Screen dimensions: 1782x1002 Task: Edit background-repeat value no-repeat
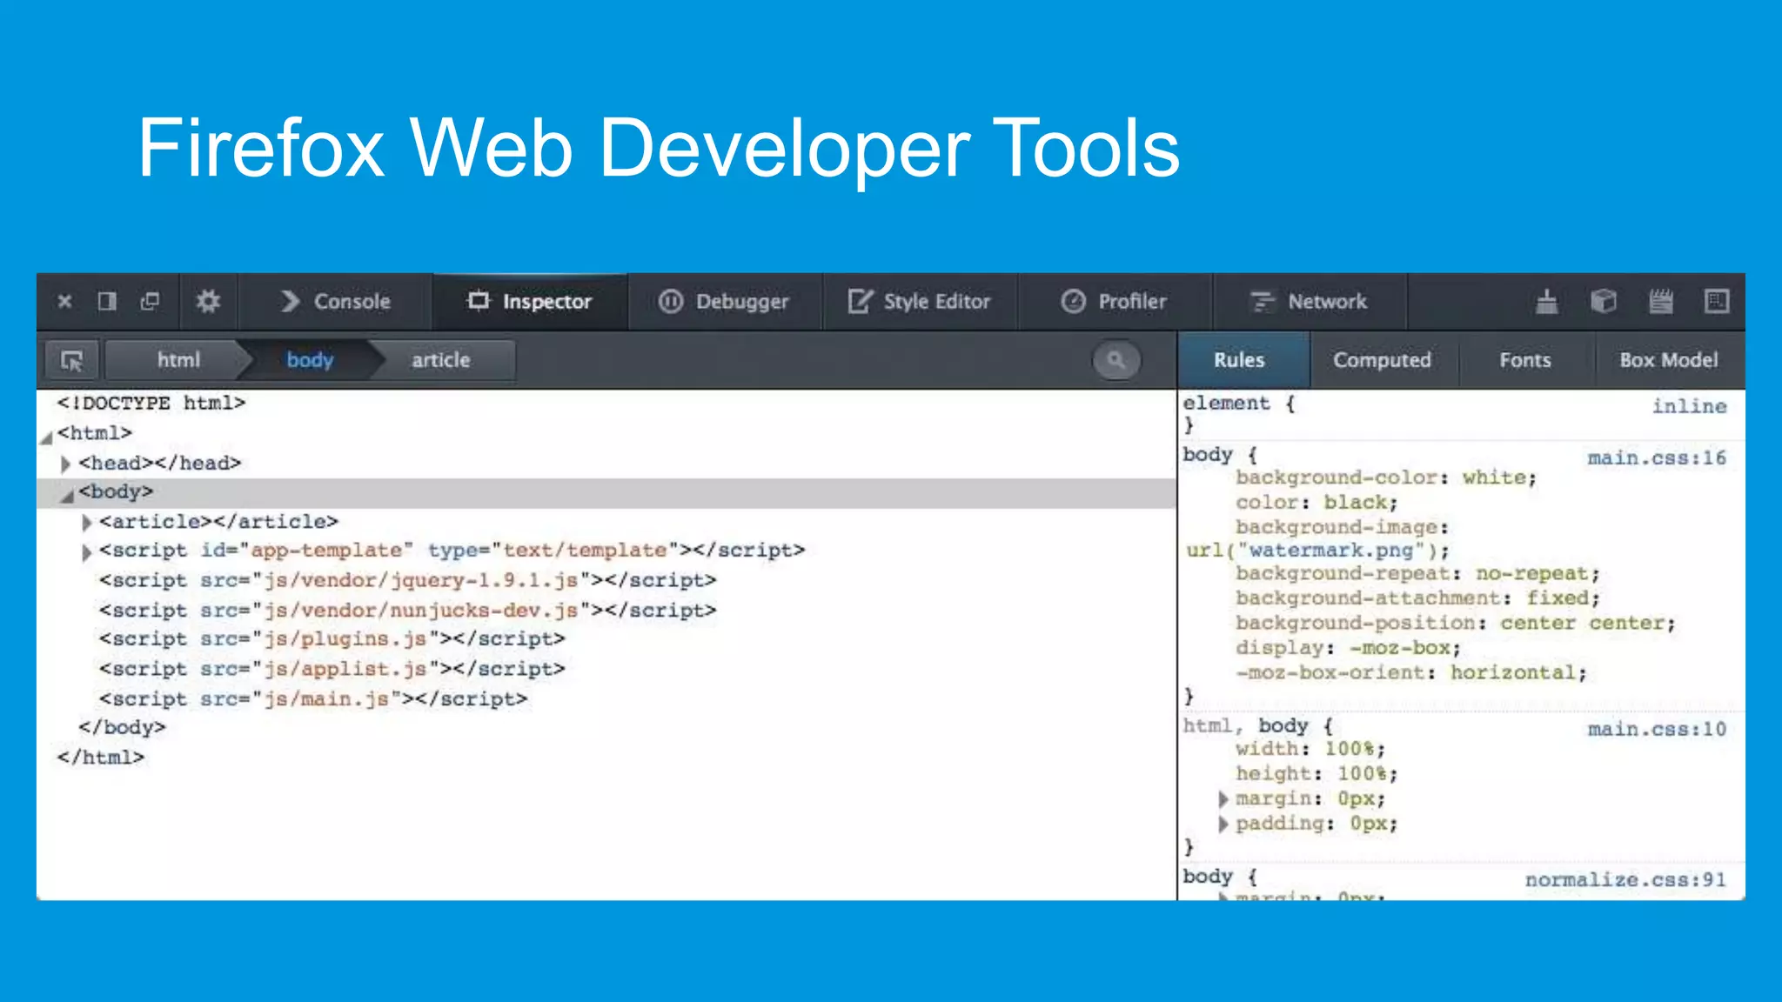1532,574
